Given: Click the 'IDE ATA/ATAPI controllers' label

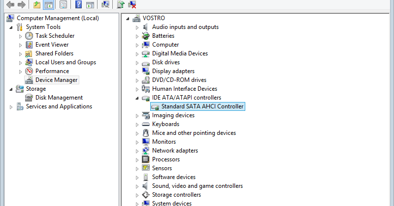Looking at the screenshot, I should coord(187,98).
